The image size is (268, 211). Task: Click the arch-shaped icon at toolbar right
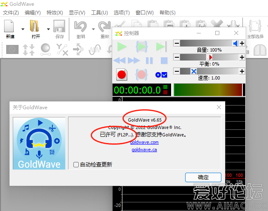tap(260, 50)
